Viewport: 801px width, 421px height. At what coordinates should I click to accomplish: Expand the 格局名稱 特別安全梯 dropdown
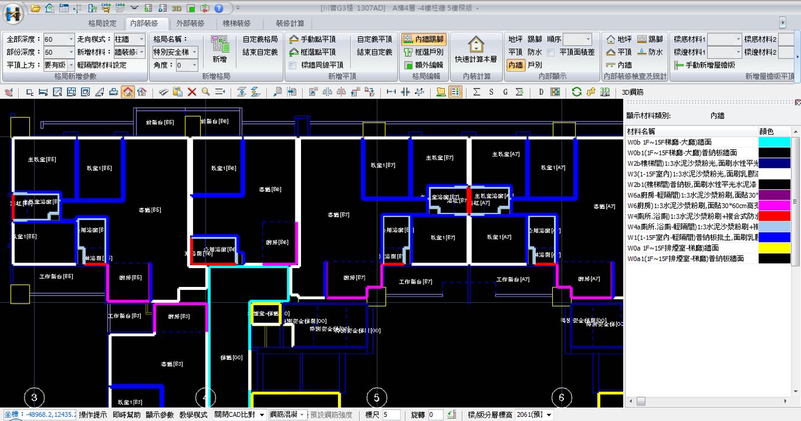point(194,52)
